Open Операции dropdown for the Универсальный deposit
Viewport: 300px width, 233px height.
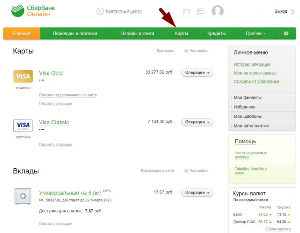197,193
